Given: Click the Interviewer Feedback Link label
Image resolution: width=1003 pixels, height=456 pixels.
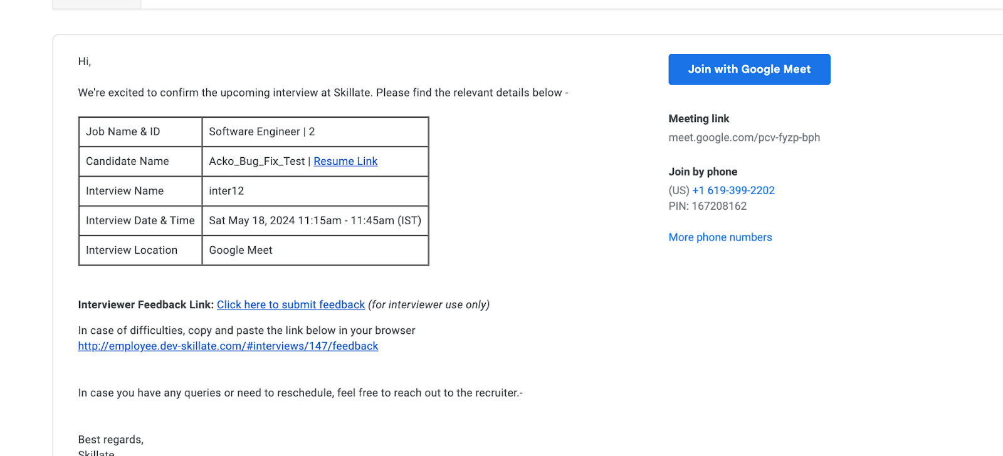Looking at the screenshot, I should click(x=145, y=305).
